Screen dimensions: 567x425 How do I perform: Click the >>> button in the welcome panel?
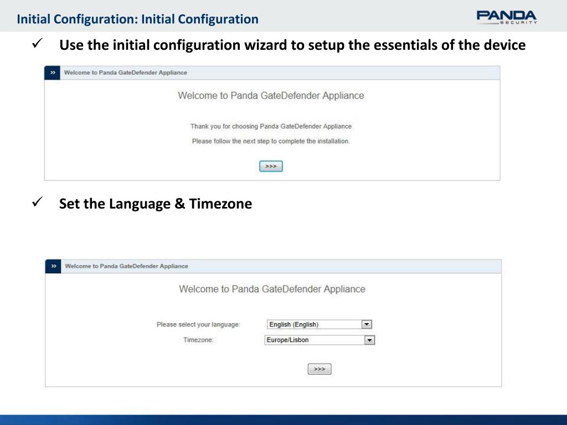(271, 166)
